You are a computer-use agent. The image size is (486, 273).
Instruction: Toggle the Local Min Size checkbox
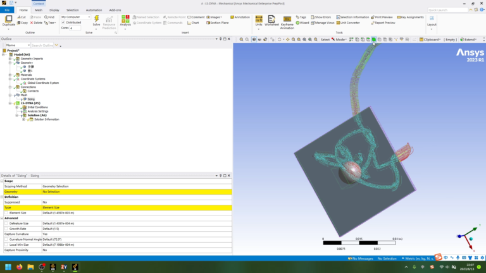tap(6, 245)
